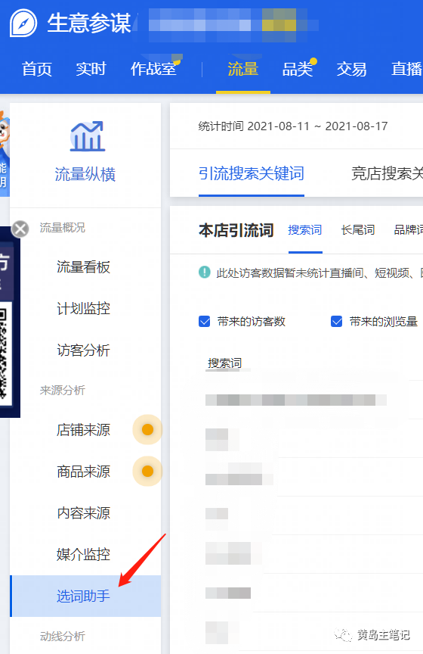Open 流量看板 sidebar item

click(x=84, y=267)
